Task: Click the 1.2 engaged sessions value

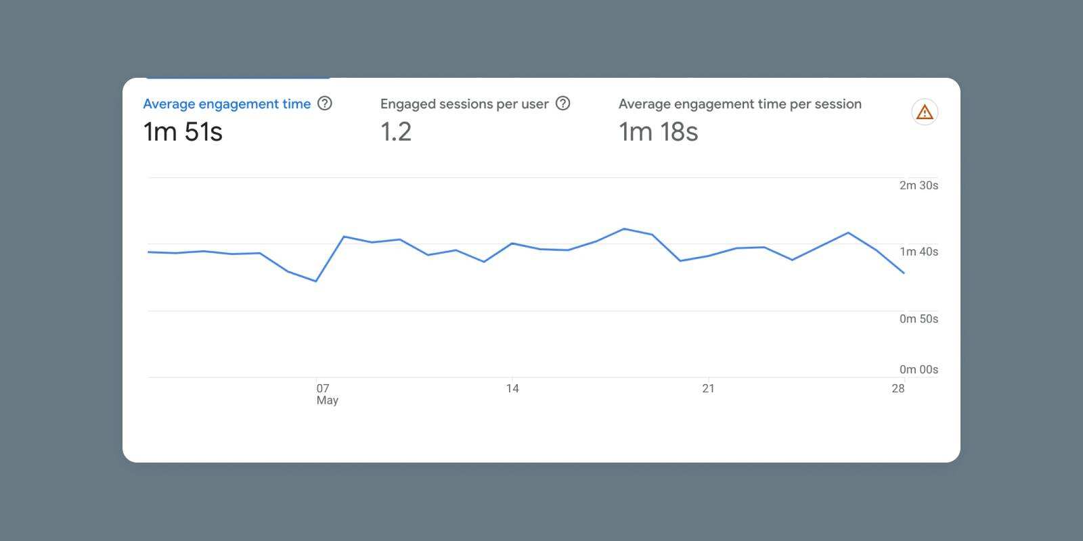Action: click(396, 132)
